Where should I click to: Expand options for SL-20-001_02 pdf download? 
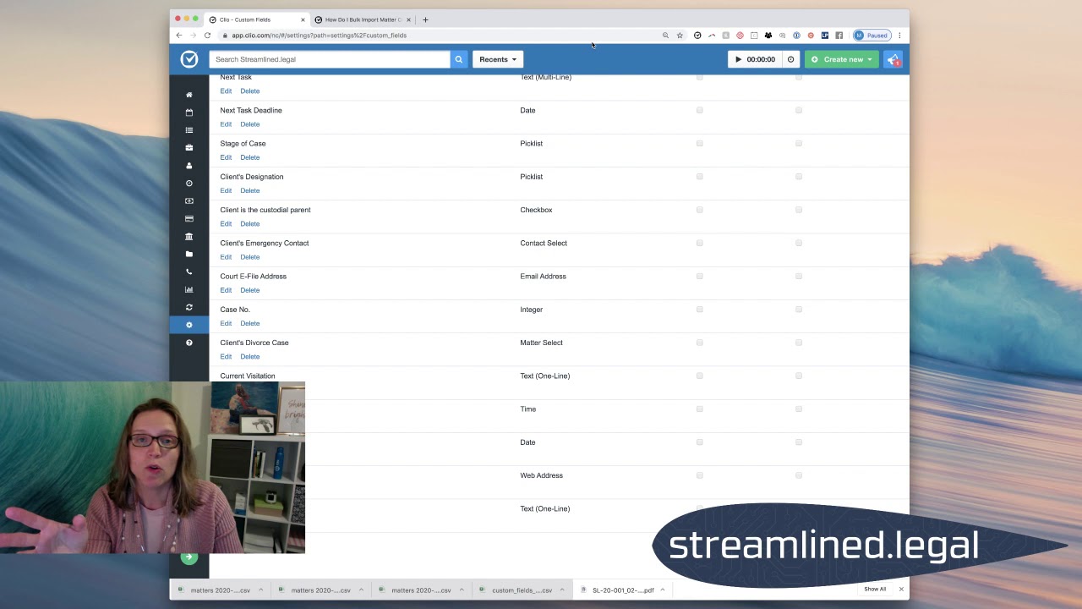663,590
